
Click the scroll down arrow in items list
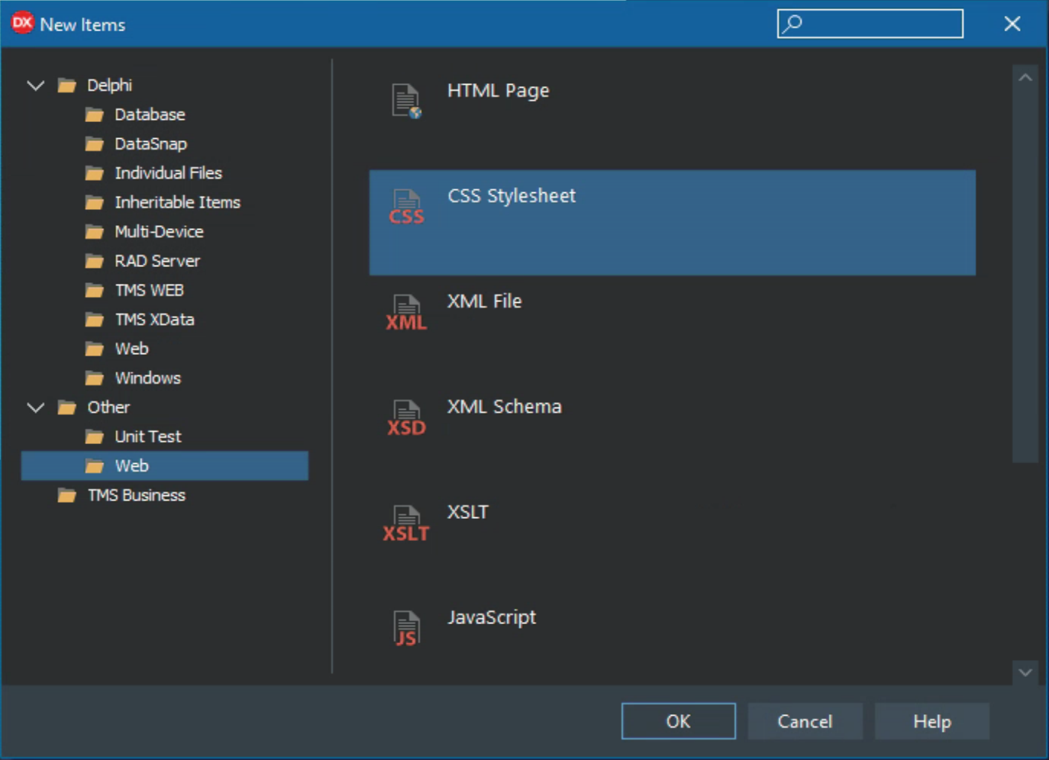(1025, 672)
